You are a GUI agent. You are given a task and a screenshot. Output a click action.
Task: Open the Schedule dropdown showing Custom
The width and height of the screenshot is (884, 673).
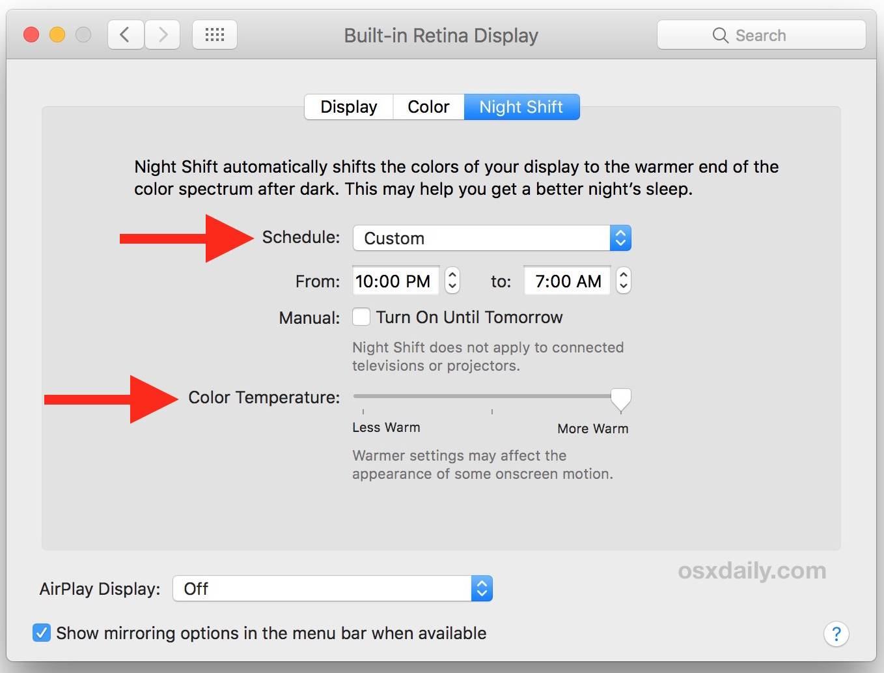482,238
